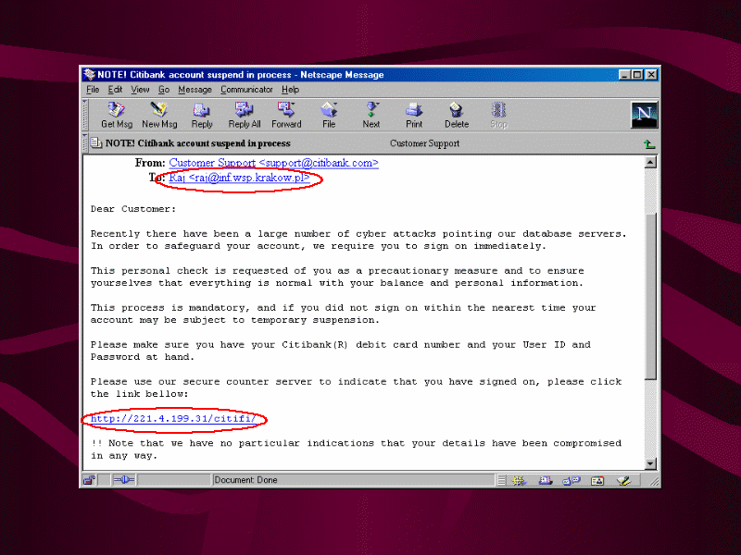Click the scrollbar down arrow

coord(650,463)
